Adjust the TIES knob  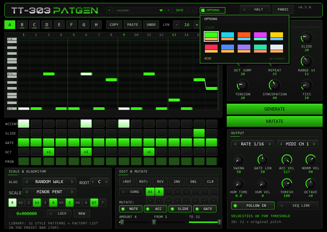(306, 85)
